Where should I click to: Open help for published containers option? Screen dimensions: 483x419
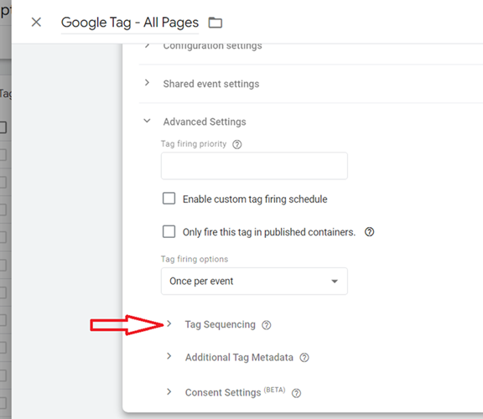pyautogui.click(x=369, y=232)
